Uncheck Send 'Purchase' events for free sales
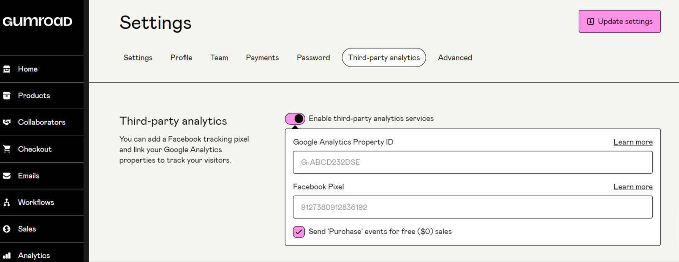Image resolution: width=679 pixels, height=262 pixels. coord(299,232)
